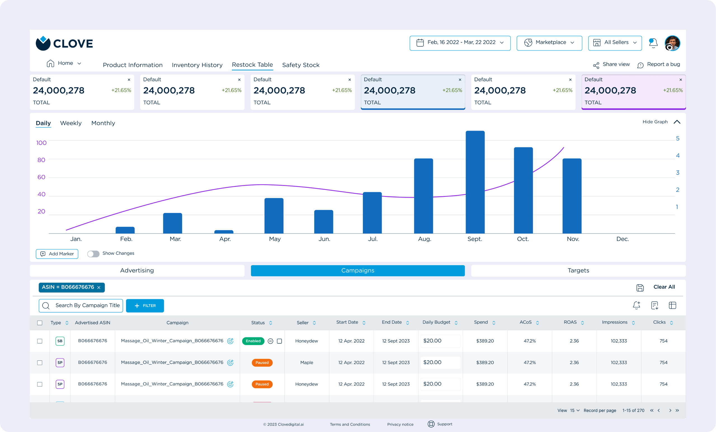Screen dimensions: 716x432
Task: Expand the Marketplace dropdown
Action: coord(549,43)
